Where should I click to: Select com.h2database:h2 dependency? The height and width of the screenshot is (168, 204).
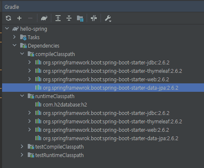pyautogui.click(x=65, y=105)
